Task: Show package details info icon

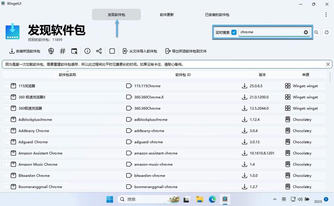Action: tap(87, 51)
